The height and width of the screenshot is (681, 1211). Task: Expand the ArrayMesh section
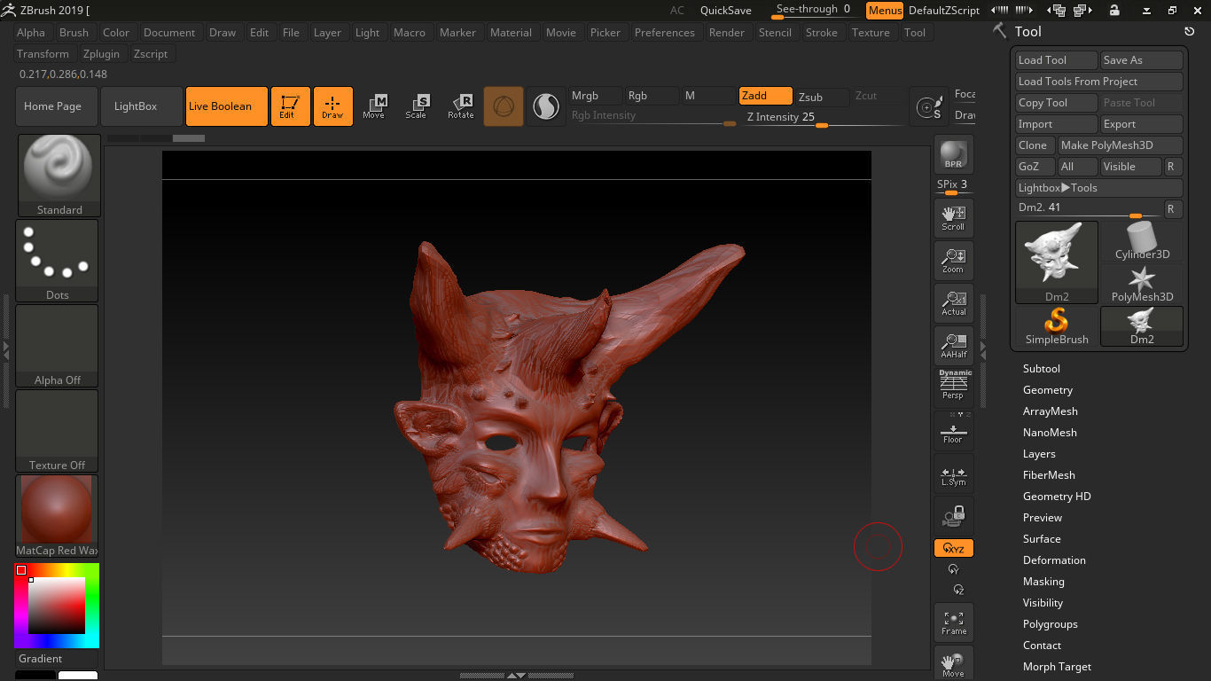[x=1051, y=411]
